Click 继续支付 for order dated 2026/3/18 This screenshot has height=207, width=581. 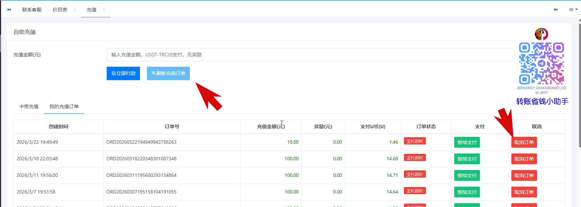click(467, 159)
